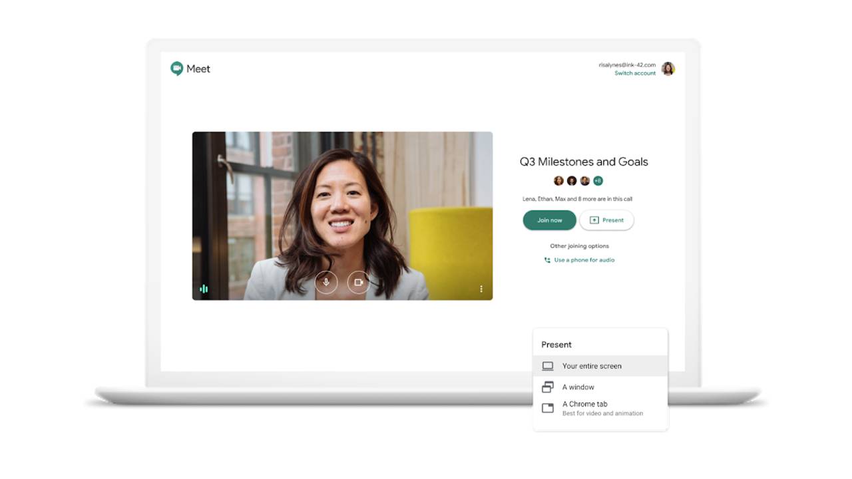Click the Google Meet logo icon
Screen dimensions: 852x479
[x=176, y=69]
